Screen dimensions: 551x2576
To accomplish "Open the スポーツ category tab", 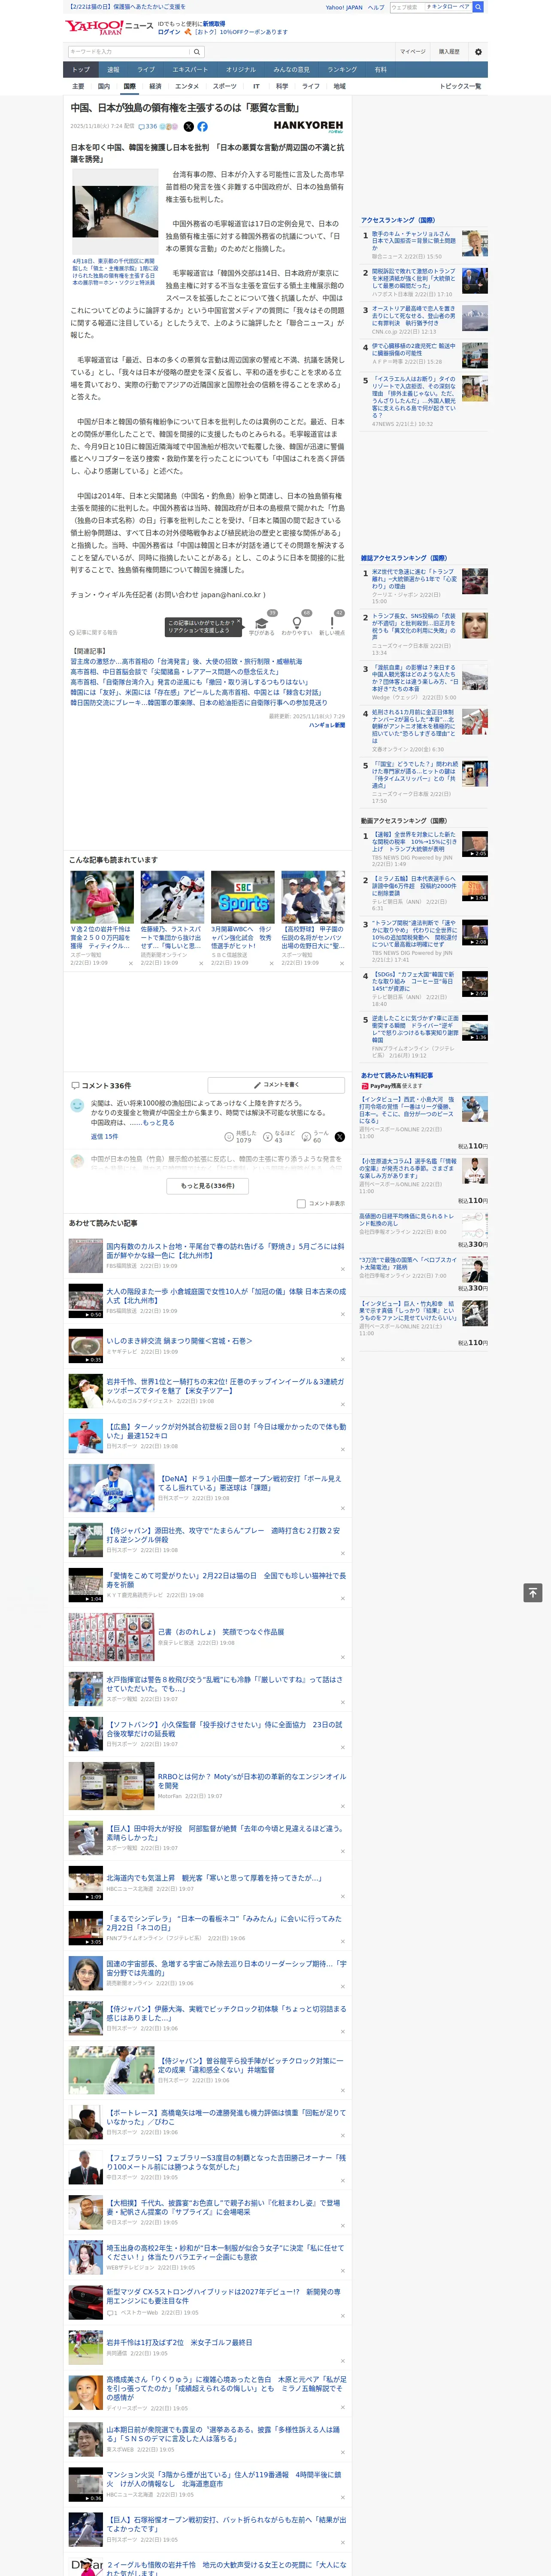I will pos(225,86).
